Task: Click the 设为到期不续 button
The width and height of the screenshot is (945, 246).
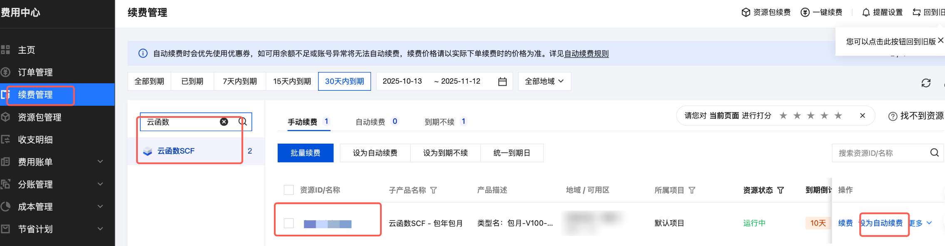Action: [x=445, y=153]
